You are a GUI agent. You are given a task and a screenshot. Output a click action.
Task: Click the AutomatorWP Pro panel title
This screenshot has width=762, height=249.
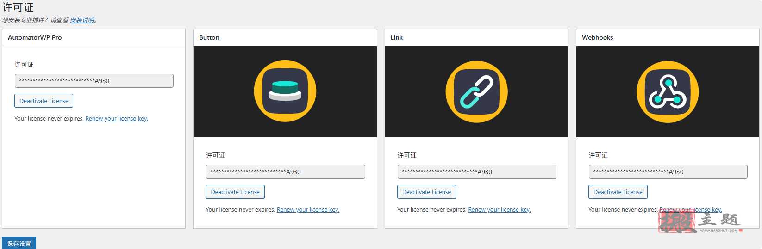pyautogui.click(x=35, y=37)
